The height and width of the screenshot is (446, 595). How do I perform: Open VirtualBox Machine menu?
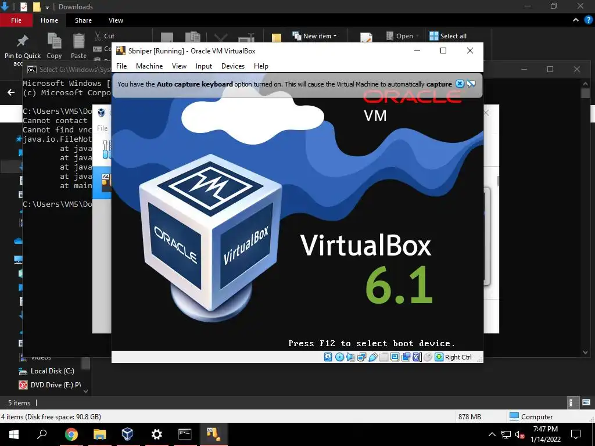(149, 66)
